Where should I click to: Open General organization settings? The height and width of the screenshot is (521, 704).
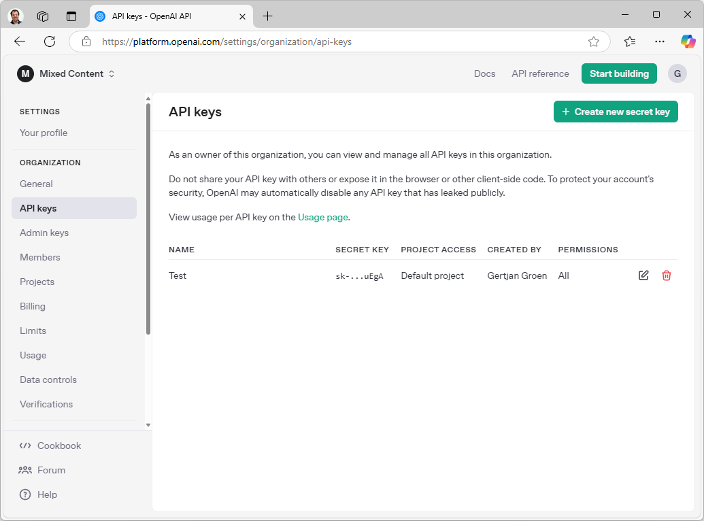tap(36, 184)
